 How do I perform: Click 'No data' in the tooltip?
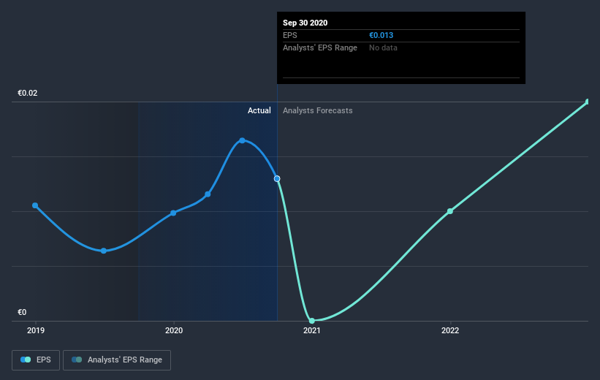point(383,47)
